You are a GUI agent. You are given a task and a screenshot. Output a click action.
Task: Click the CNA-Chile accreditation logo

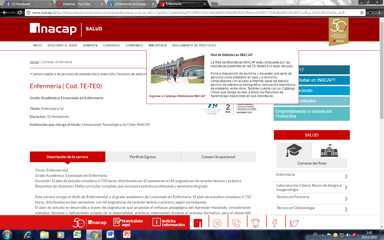pyautogui.click(x=212, y=109)
